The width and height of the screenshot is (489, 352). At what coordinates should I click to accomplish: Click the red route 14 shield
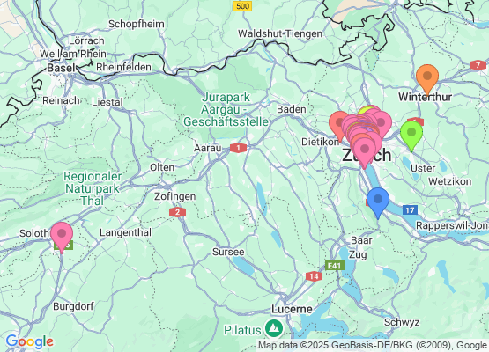314,276
